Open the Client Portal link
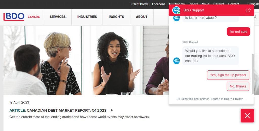The width and height of the screenshot is (259, 131). point(140,4)
